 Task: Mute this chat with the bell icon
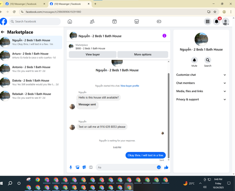(194, 60)
